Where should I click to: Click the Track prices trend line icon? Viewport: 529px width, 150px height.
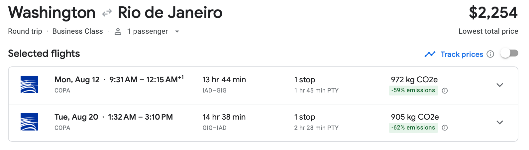coord(430,54)
